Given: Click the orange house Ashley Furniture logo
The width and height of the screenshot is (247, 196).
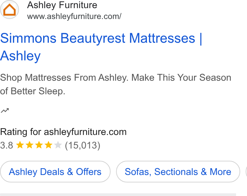Looking at the screenshot, I should tap(9, 9).
